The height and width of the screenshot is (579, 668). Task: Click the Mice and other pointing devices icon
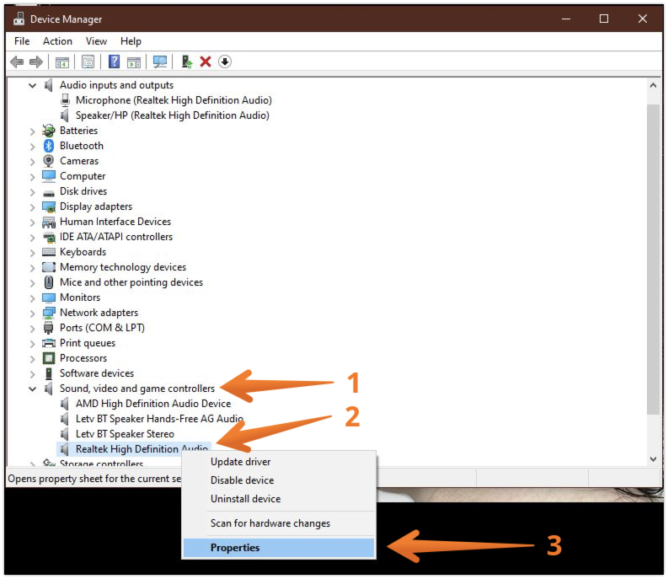[x=49, y=282]
